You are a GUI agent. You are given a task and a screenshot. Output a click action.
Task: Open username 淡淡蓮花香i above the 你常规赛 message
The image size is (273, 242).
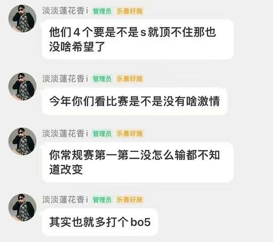65,134
